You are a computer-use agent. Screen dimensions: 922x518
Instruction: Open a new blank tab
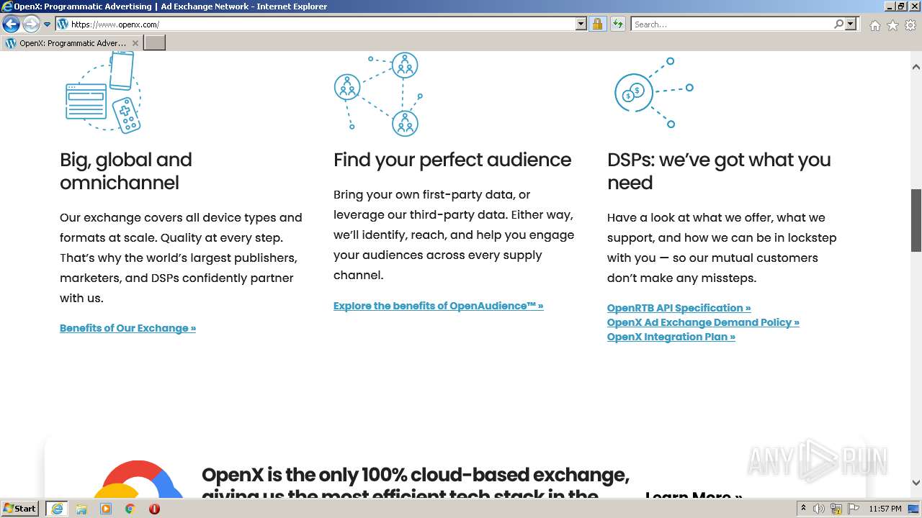[155, 43]
